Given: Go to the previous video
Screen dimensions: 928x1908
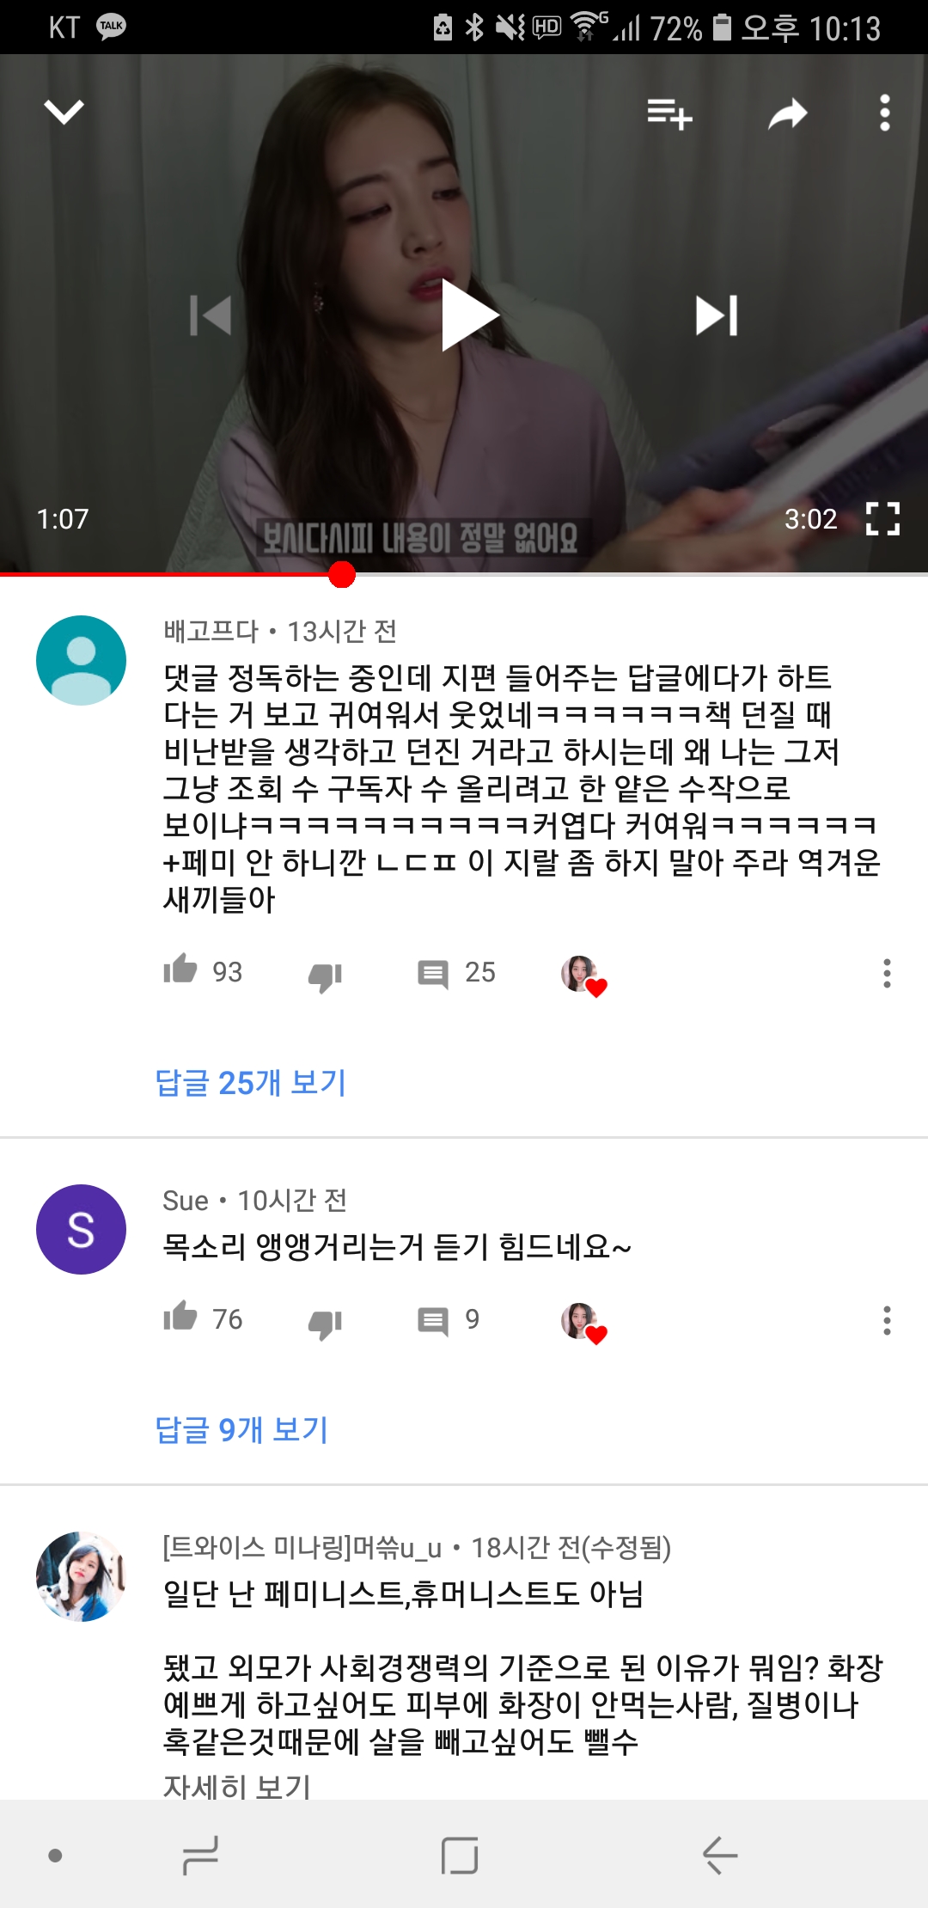Looking at the screenshot, I should point(211,315).
